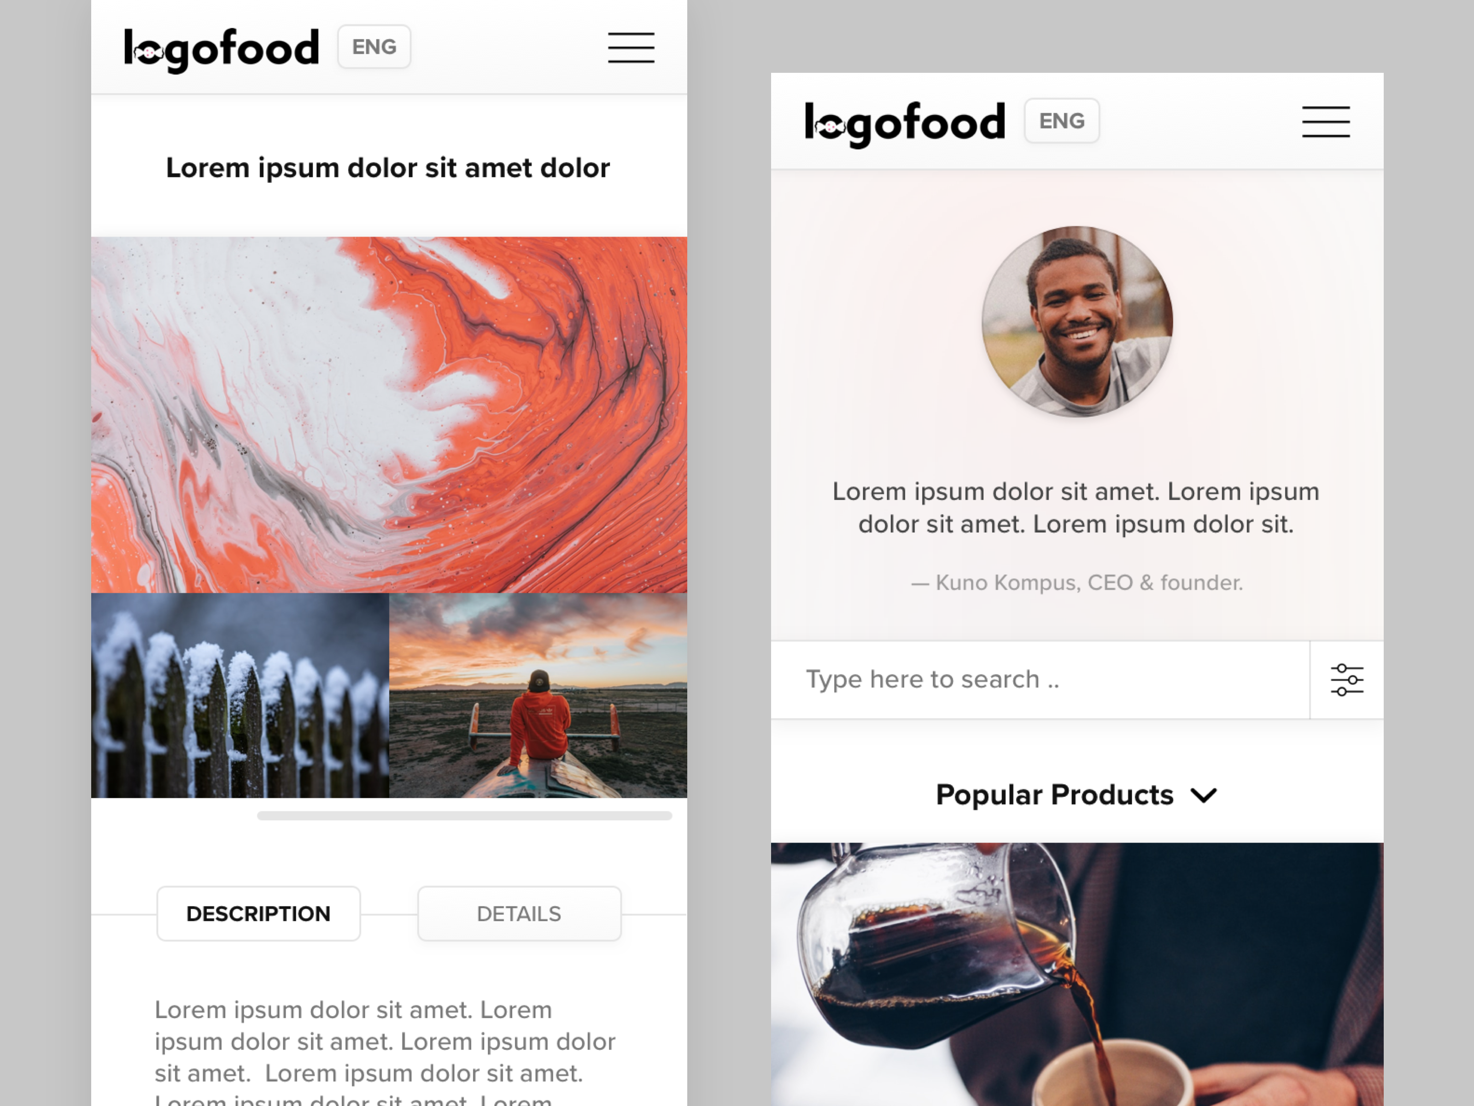Viewport: 1474px width, 1106px height.
Task: Open the snowy fence thumbnail
Action: [x=240, y=695]
